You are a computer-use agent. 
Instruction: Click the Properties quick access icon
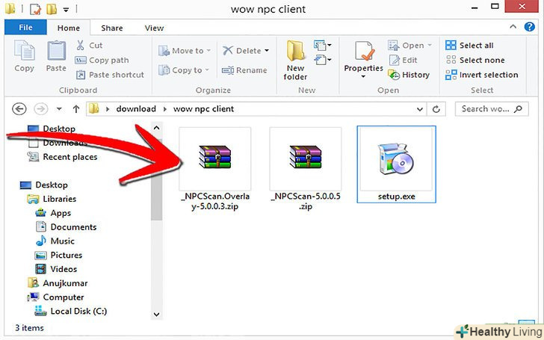tap(35, 9)
